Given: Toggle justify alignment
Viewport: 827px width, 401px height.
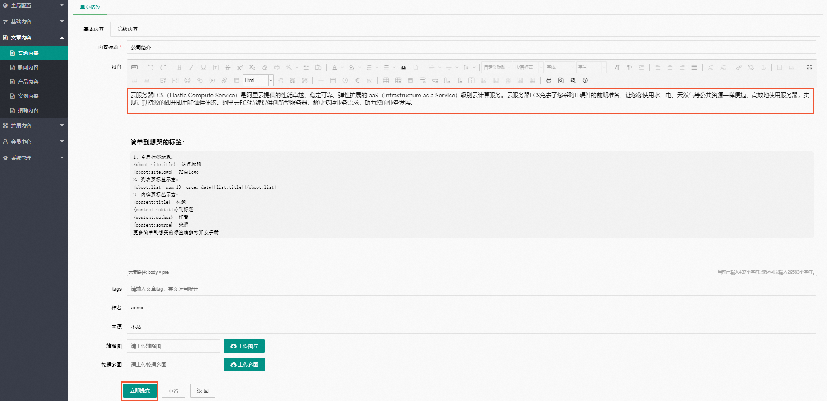Looking at the screenshot, I should 694,67.
